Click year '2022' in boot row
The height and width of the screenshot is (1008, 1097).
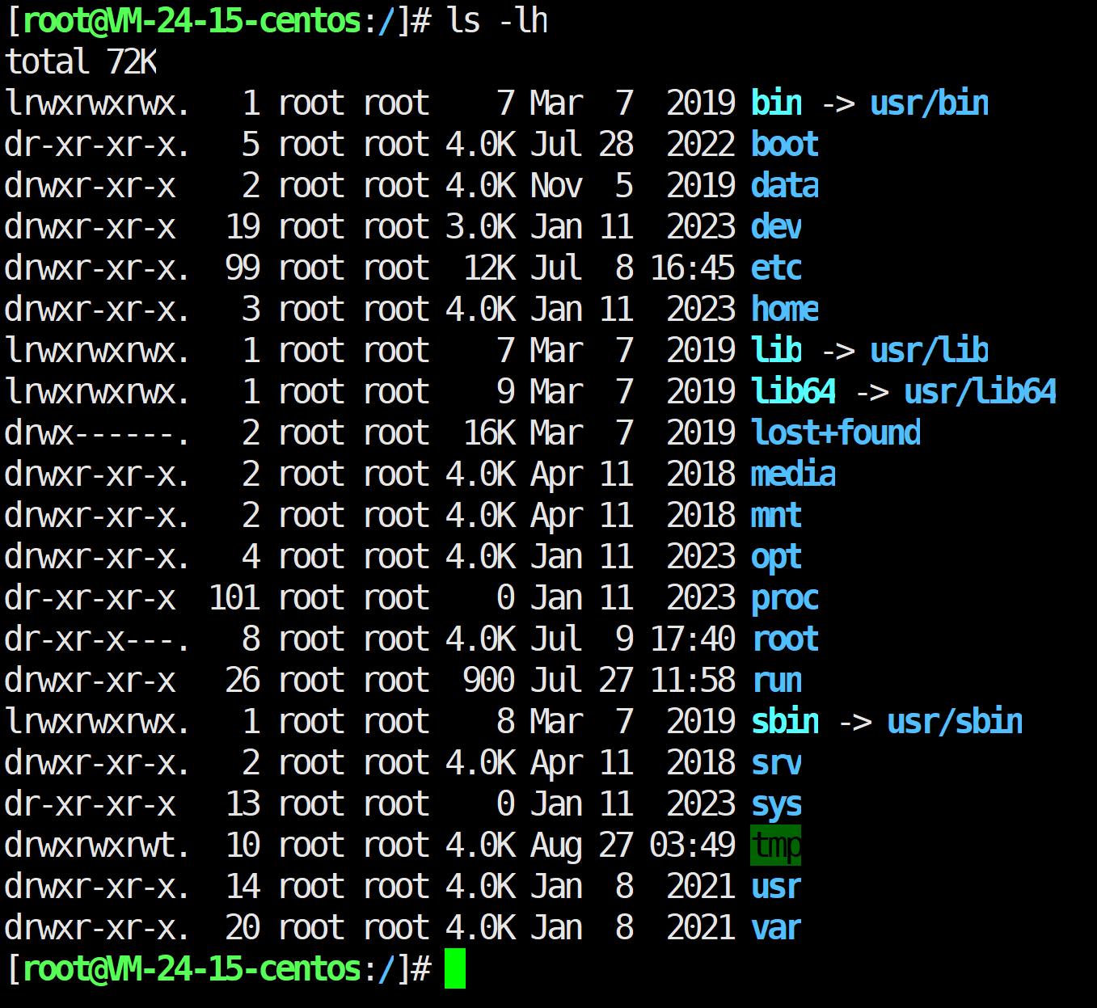(701, 144)
